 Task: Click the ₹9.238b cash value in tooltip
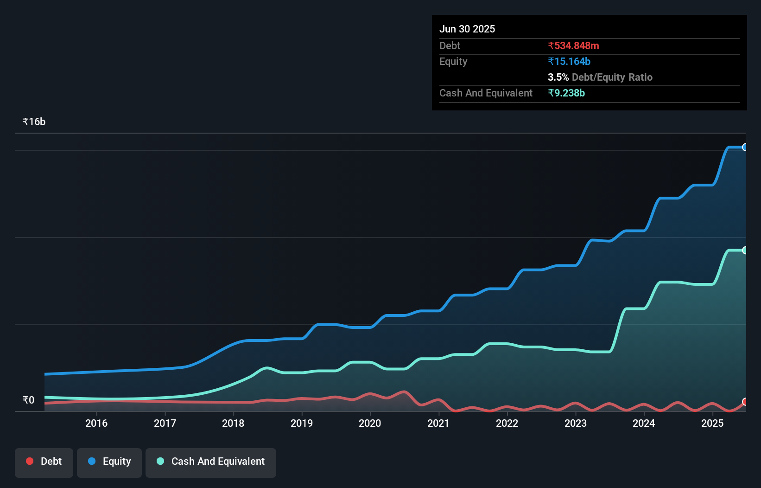point(566,93)
